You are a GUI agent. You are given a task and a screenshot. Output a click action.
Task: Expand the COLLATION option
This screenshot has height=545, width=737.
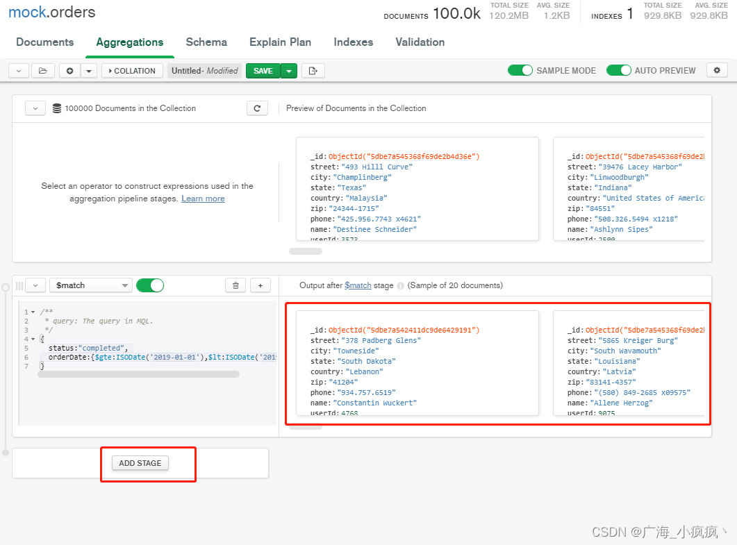click(x=132, y=71)
